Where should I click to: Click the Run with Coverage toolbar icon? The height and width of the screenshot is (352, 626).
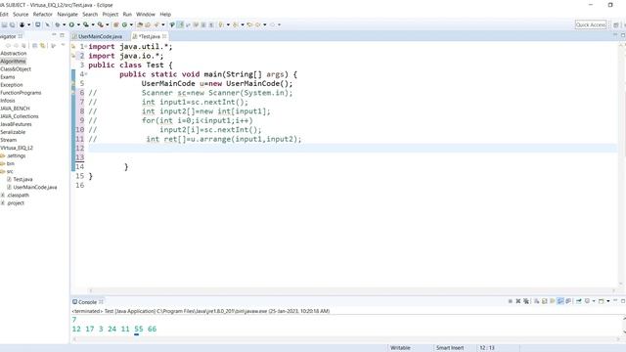(85, 24)
